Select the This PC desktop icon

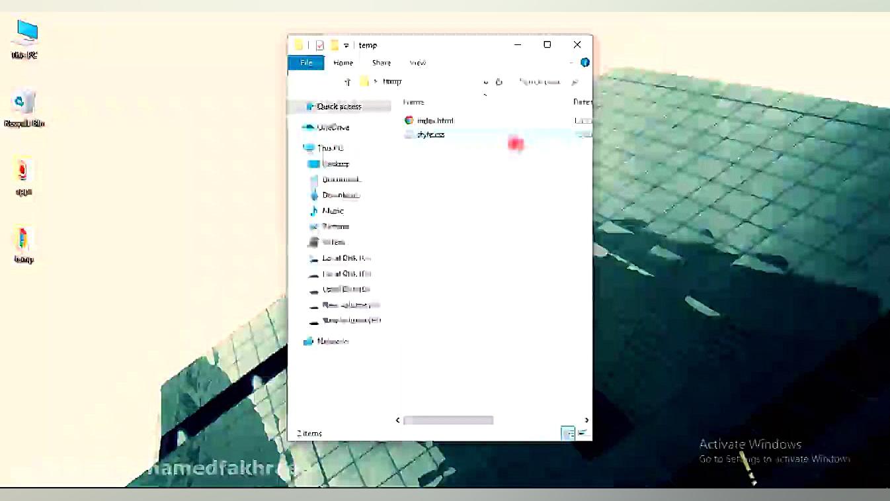[x=25, y=40]
